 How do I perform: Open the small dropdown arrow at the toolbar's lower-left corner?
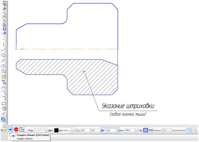(5, 130)
